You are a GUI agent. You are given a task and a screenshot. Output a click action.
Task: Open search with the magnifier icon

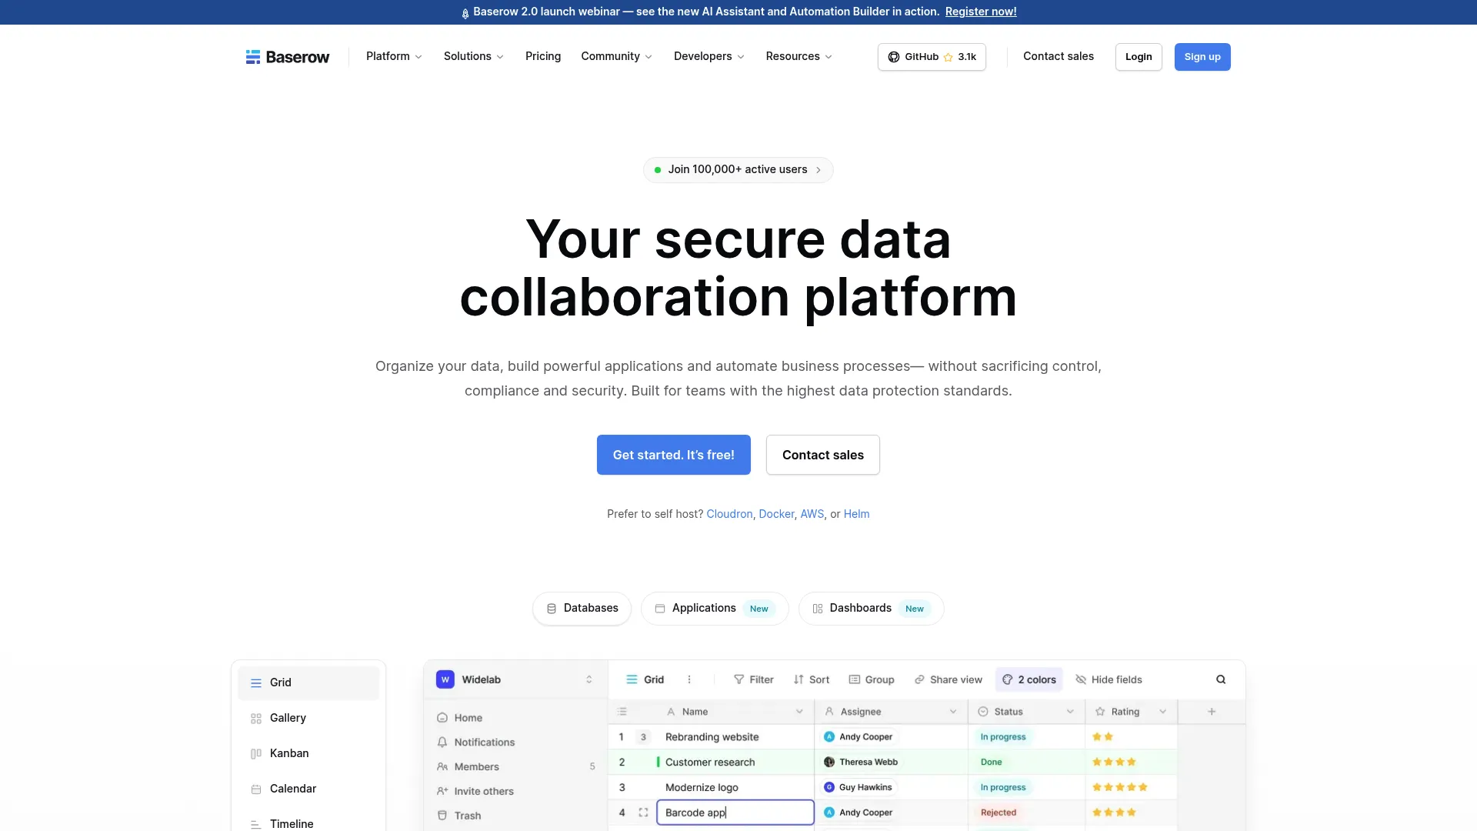click(1221, 679)
